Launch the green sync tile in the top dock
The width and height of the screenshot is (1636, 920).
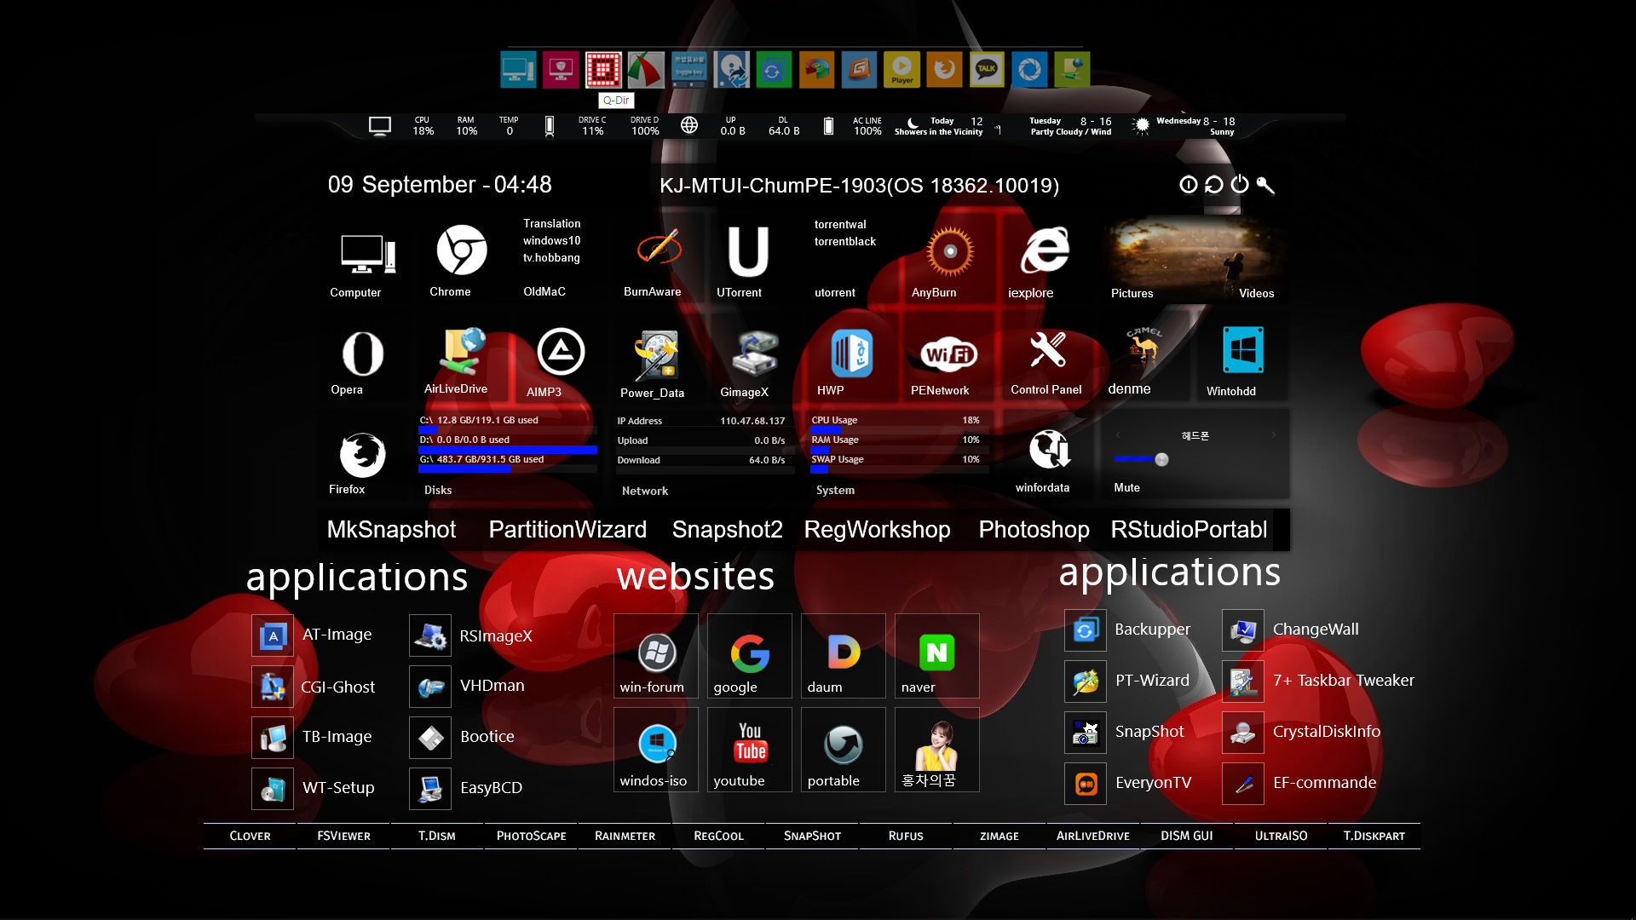pyautogui.click(x=774, y=70)
